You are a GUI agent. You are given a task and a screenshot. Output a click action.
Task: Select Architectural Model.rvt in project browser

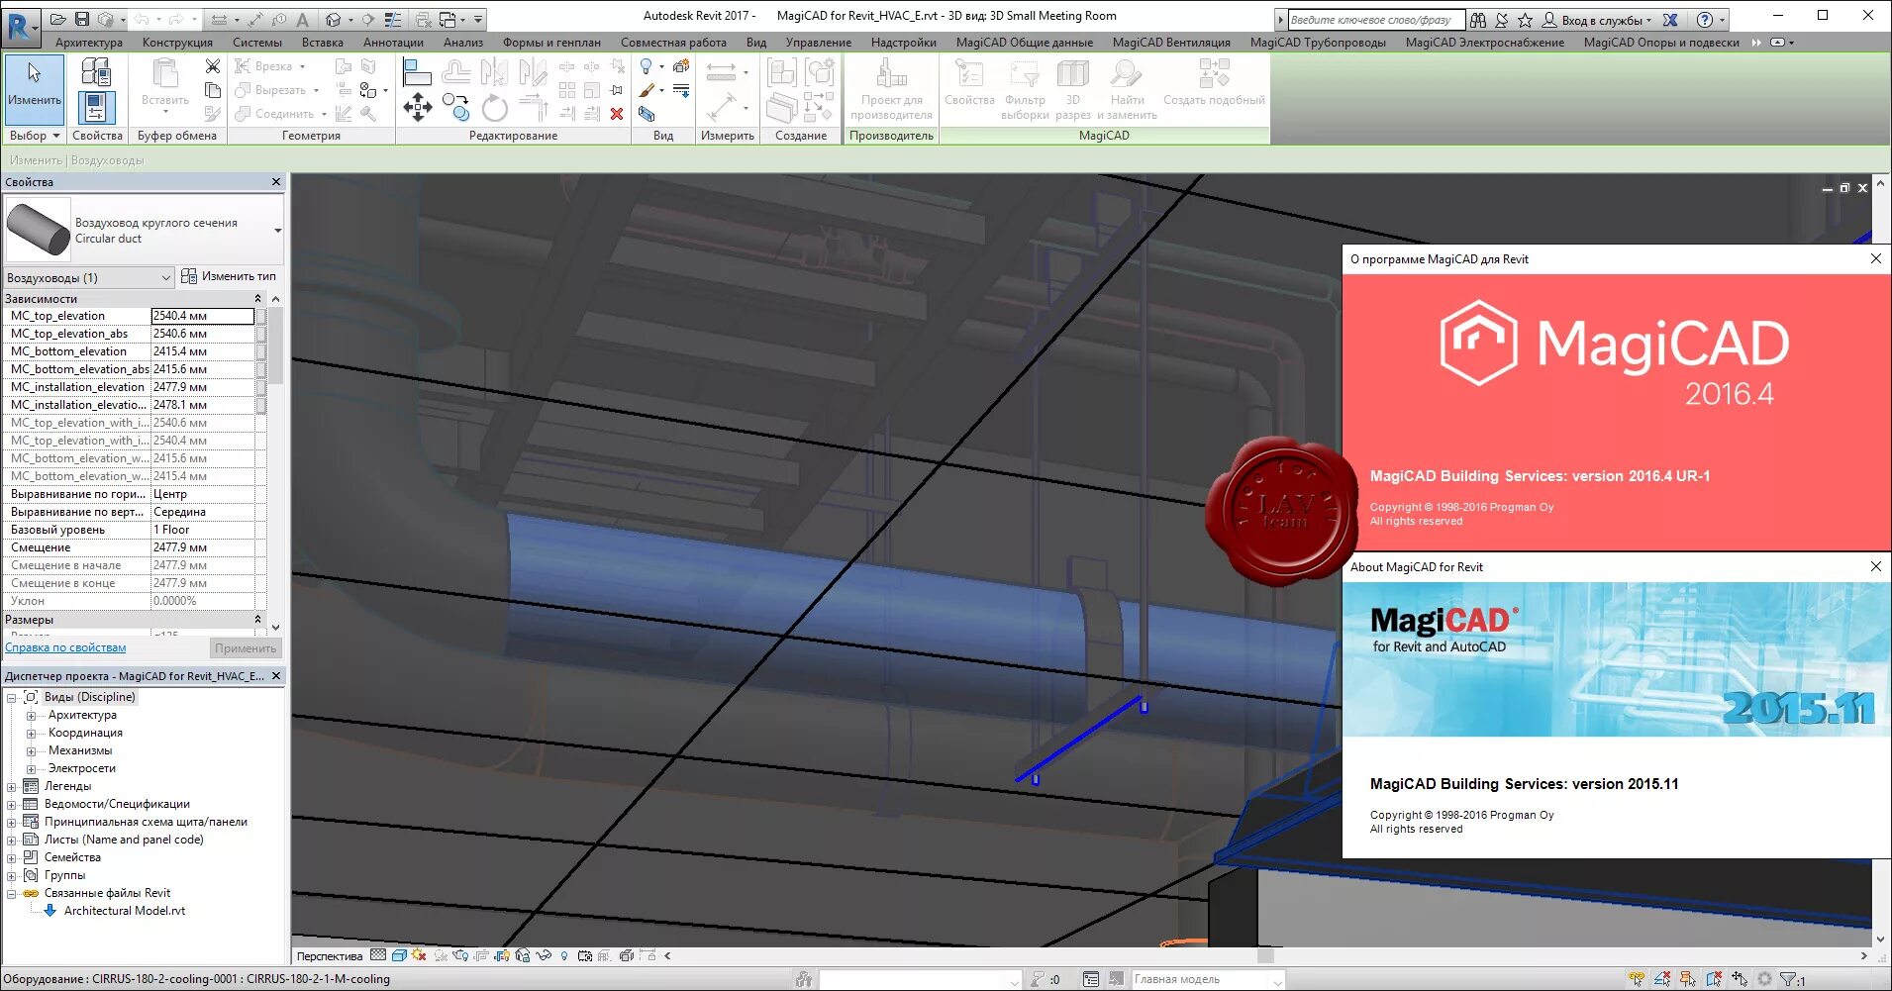(125, 911)
